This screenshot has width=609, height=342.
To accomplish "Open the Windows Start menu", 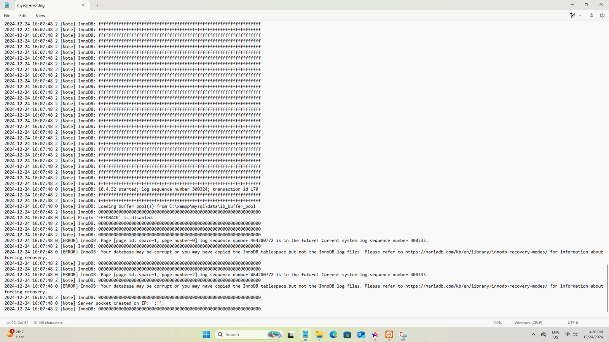I will click(206, 334).
